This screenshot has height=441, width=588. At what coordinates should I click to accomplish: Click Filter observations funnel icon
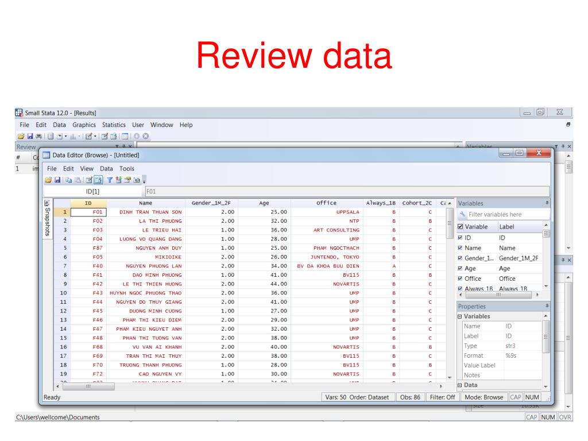click(110, 180)
